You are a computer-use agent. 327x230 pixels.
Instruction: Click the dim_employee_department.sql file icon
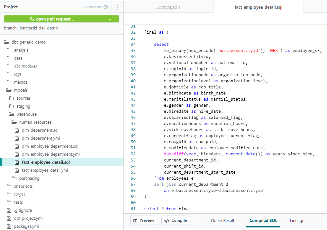click(17, 146)
